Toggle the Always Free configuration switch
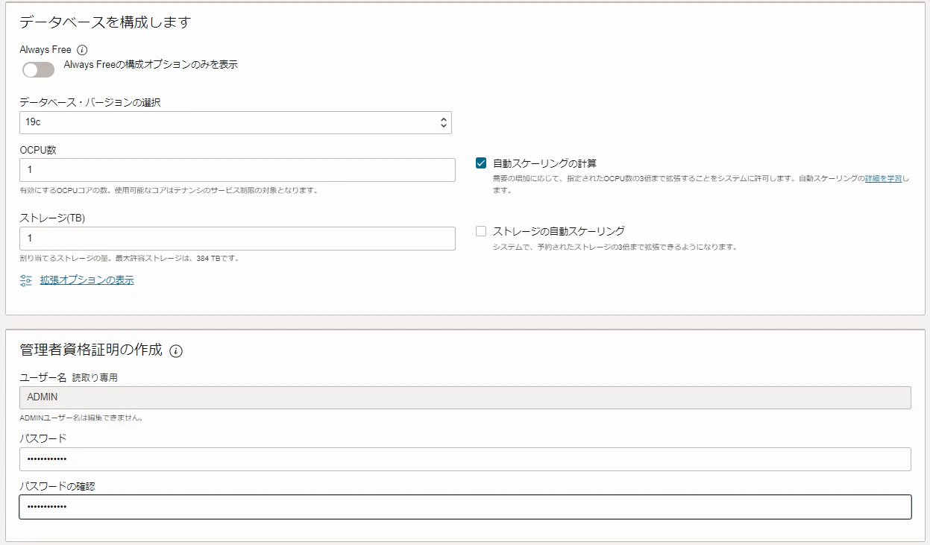The image size is (930, 545). (38, 70)
